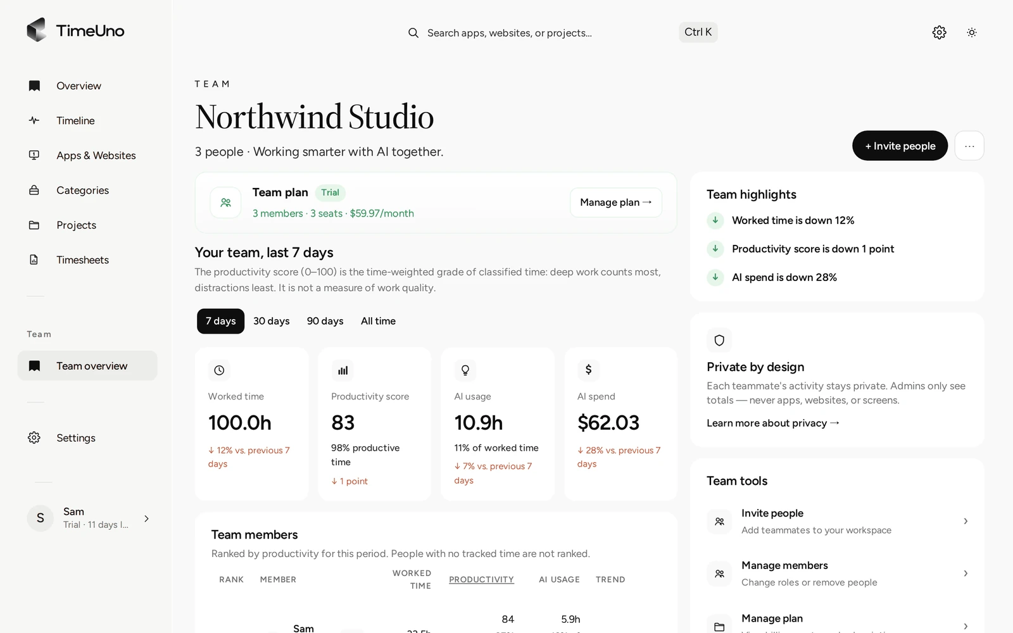The width and height of the screenshot is (1013, 633).
Task: Click the Timesheets document icon in the sidebar
Action: pos(34,260)
